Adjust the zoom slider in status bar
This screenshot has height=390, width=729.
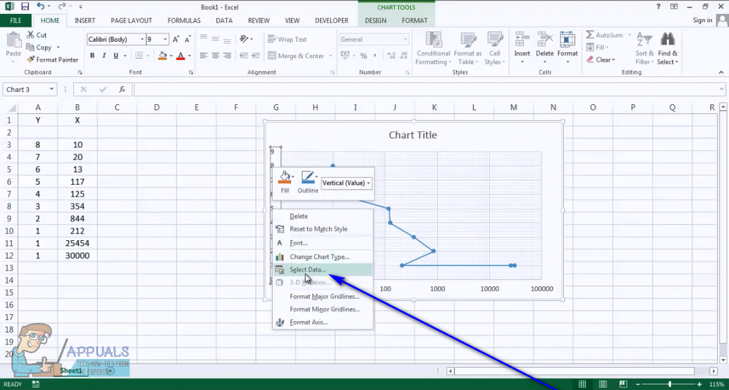coord(670,384)
